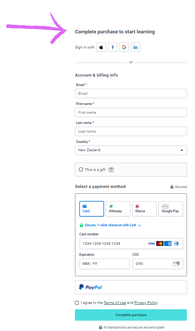Viewport: 195px width, 331px height.
Task: Tick the agree to Terms checkbox
Action: point(77,303)
